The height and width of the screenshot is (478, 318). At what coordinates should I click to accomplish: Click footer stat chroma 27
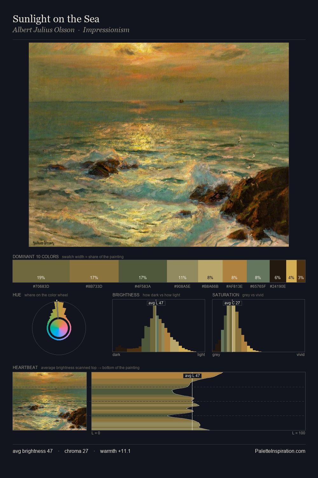(76, 451)
